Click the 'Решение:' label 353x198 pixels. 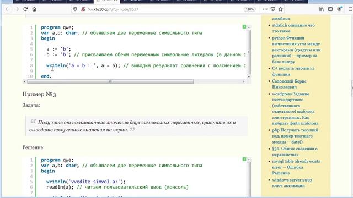[33, 147]
